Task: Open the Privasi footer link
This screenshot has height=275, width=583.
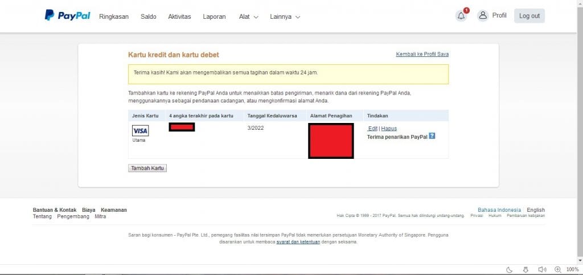Action: [x=477, y=216]
